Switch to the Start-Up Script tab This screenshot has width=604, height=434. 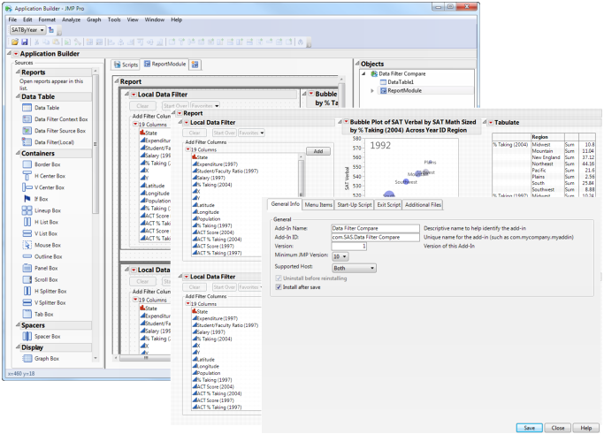(354, 204)
